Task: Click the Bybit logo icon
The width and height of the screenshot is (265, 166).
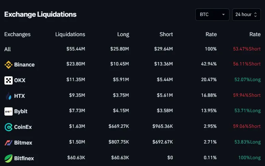Action: tap(8, 111)
